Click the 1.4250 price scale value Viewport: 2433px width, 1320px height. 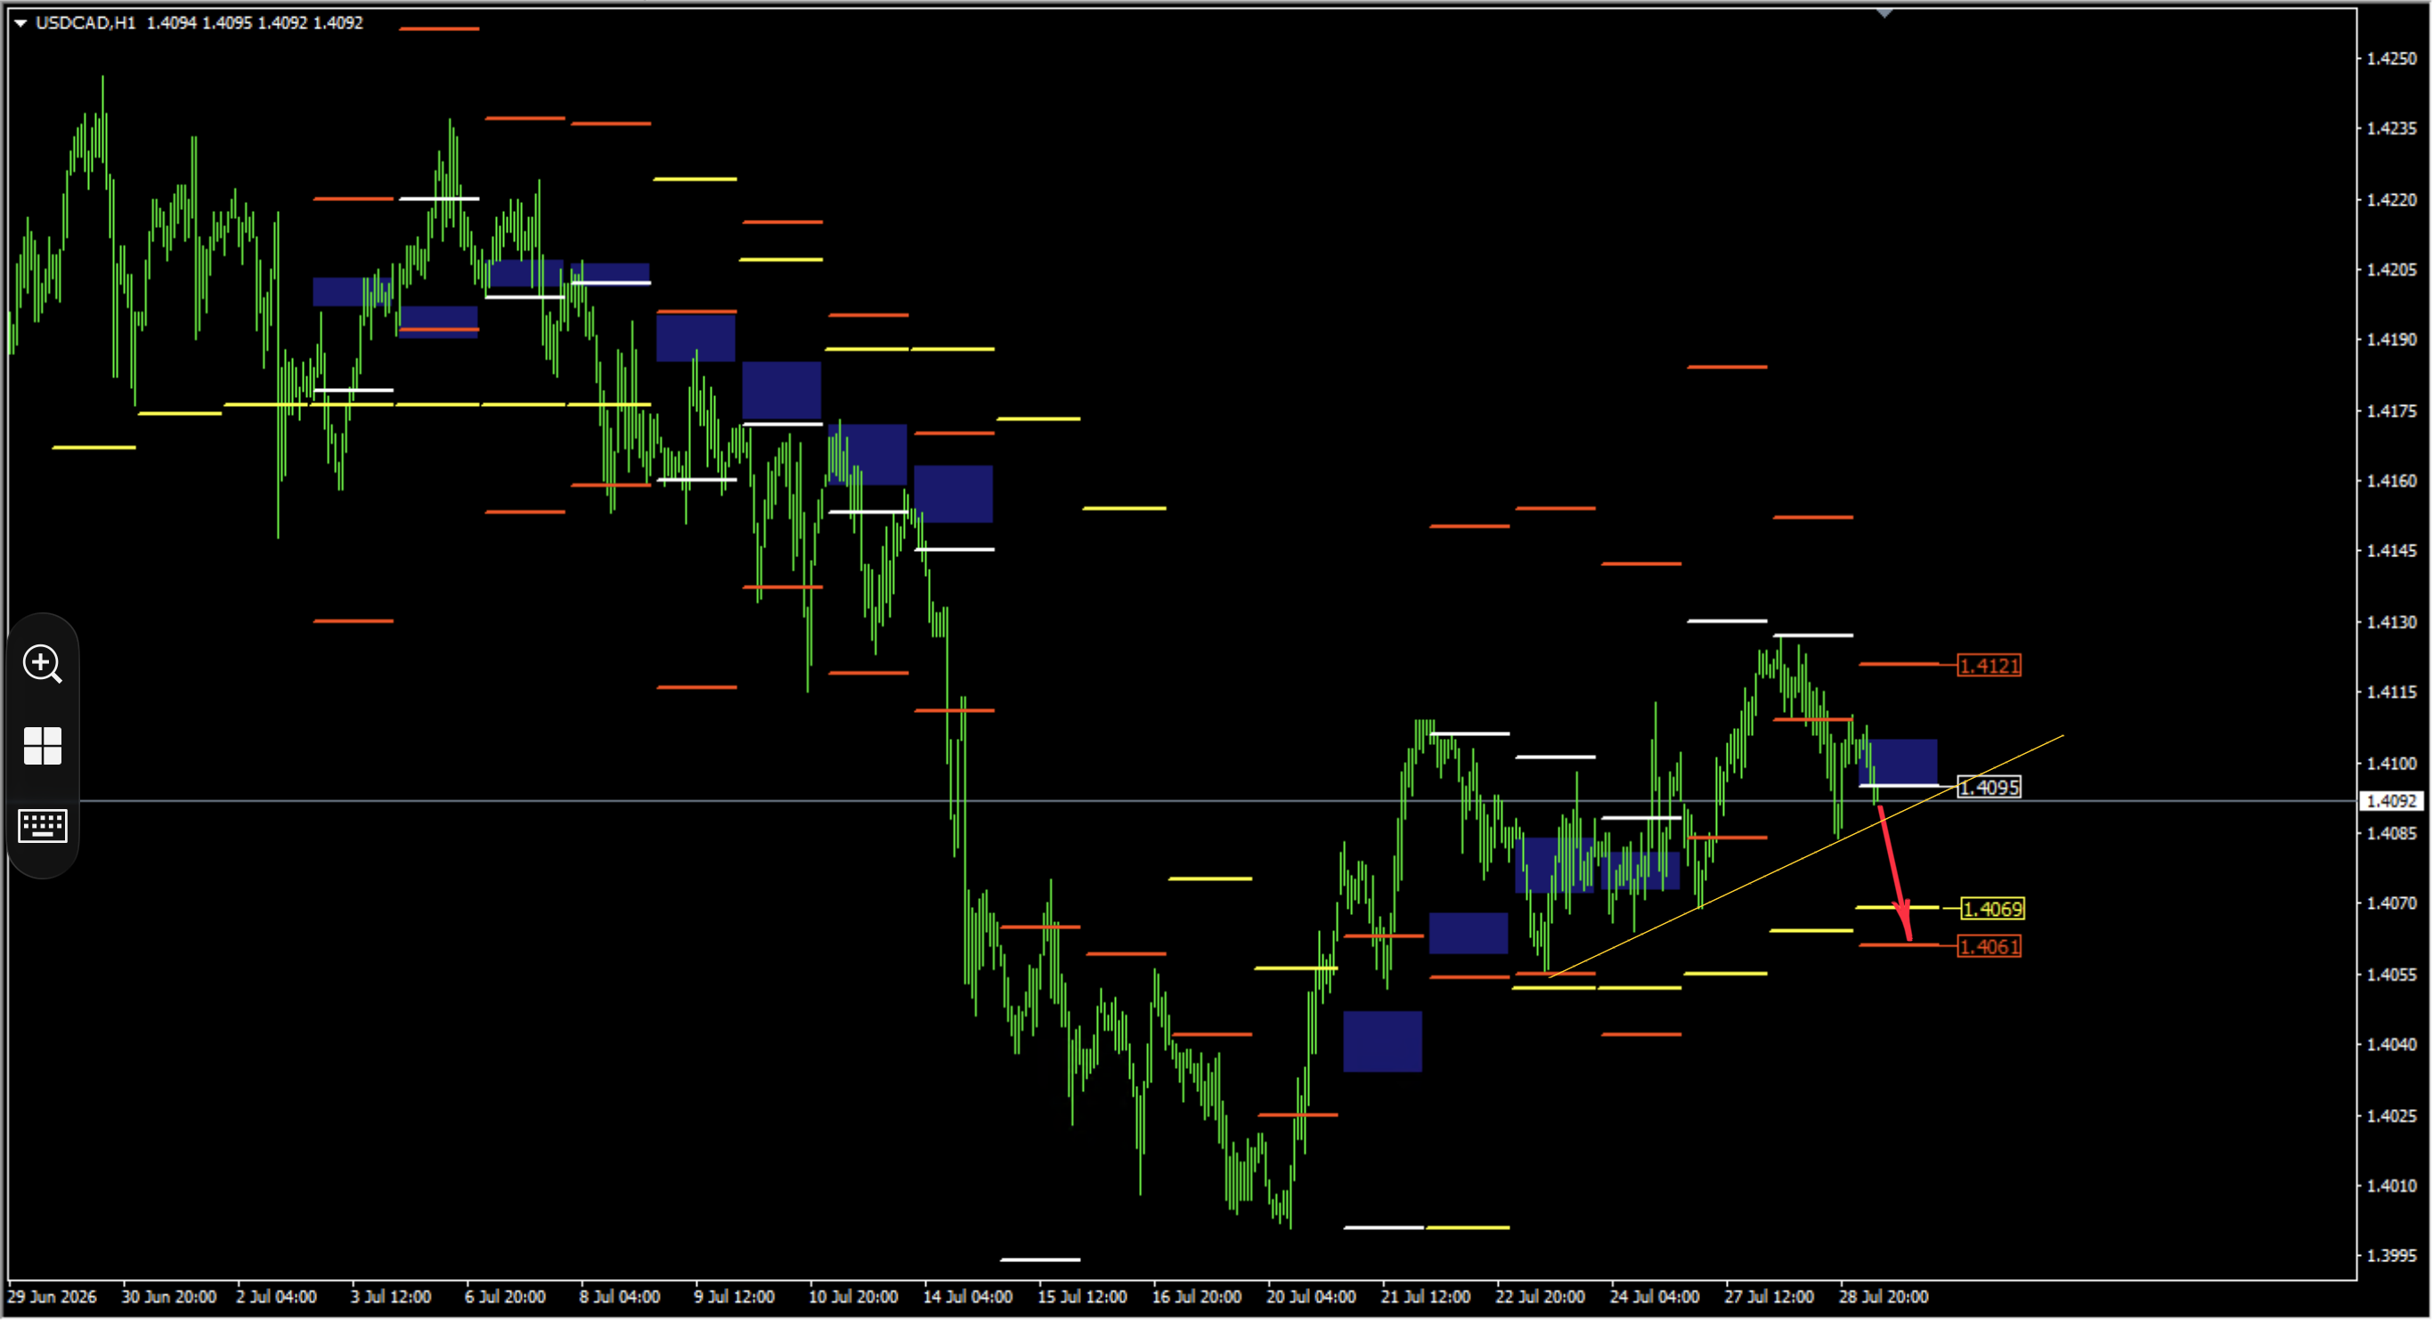click(x=2391, y=59)
